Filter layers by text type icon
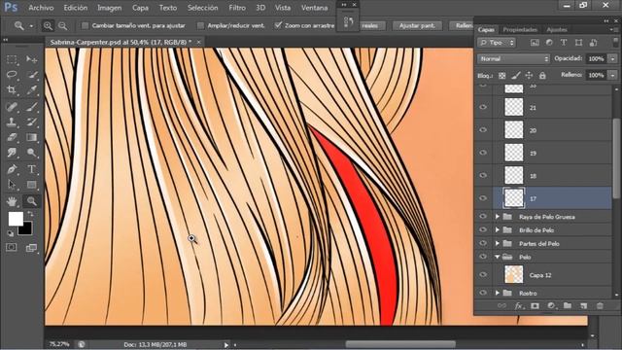The image size is (622, 350). [x=564, y=43]
